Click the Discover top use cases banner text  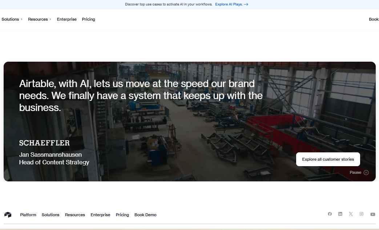pyautogui.click(x=169, y=4)
